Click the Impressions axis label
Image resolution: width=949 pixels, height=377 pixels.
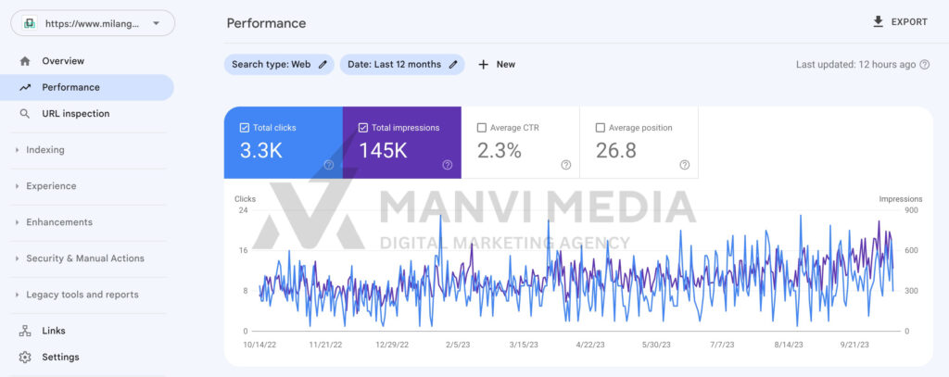(901, 199)
